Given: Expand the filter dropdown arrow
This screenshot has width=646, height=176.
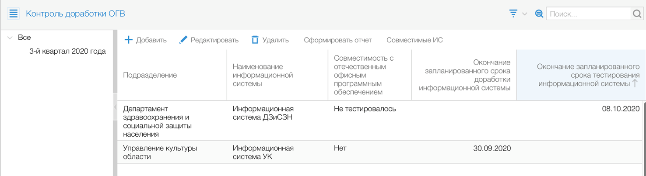Looking at the screenshot, I should 524,14.
